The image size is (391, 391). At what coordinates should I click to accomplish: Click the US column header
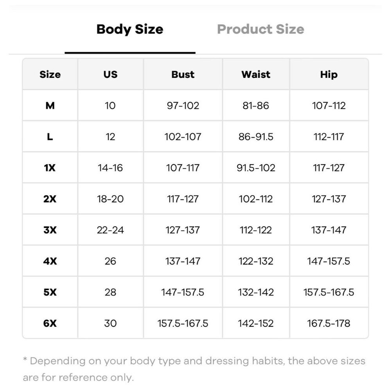(x=110, y=74)
